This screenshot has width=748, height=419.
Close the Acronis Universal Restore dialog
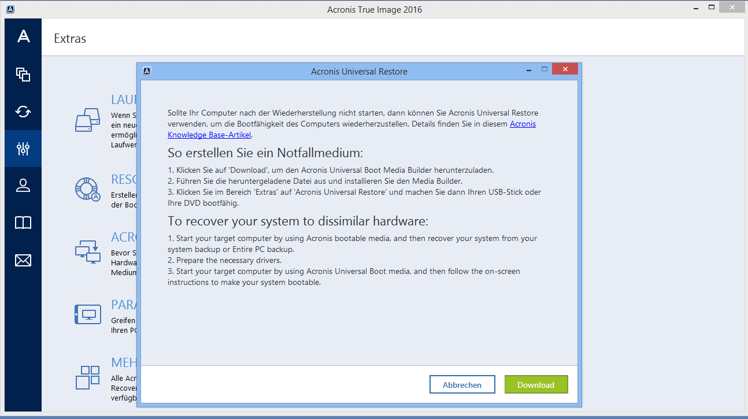pos(564,69)
